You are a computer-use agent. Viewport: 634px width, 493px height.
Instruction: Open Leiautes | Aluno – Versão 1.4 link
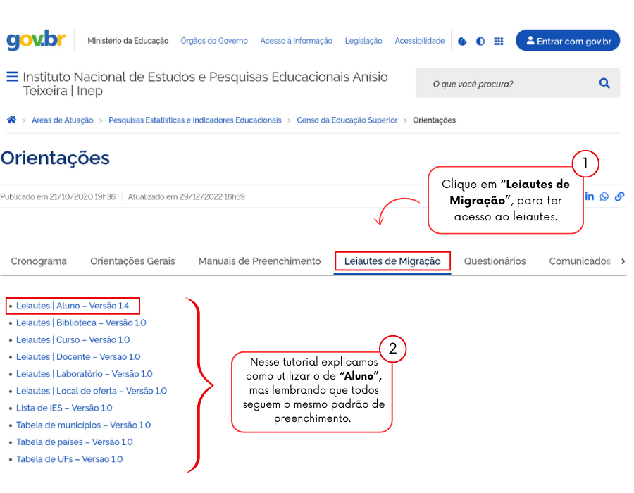tap(73, 306)
